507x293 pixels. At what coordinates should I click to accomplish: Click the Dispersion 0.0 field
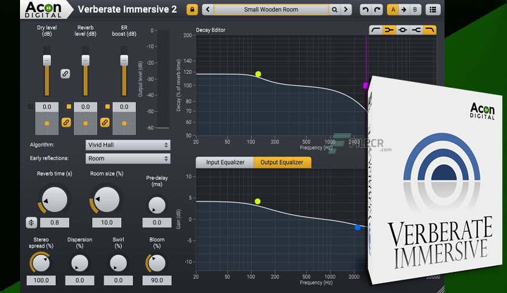click(79, 280)
